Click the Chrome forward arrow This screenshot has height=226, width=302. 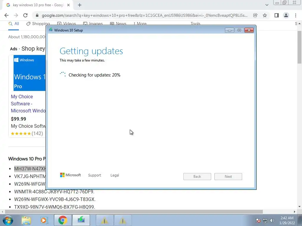point(16,15)
